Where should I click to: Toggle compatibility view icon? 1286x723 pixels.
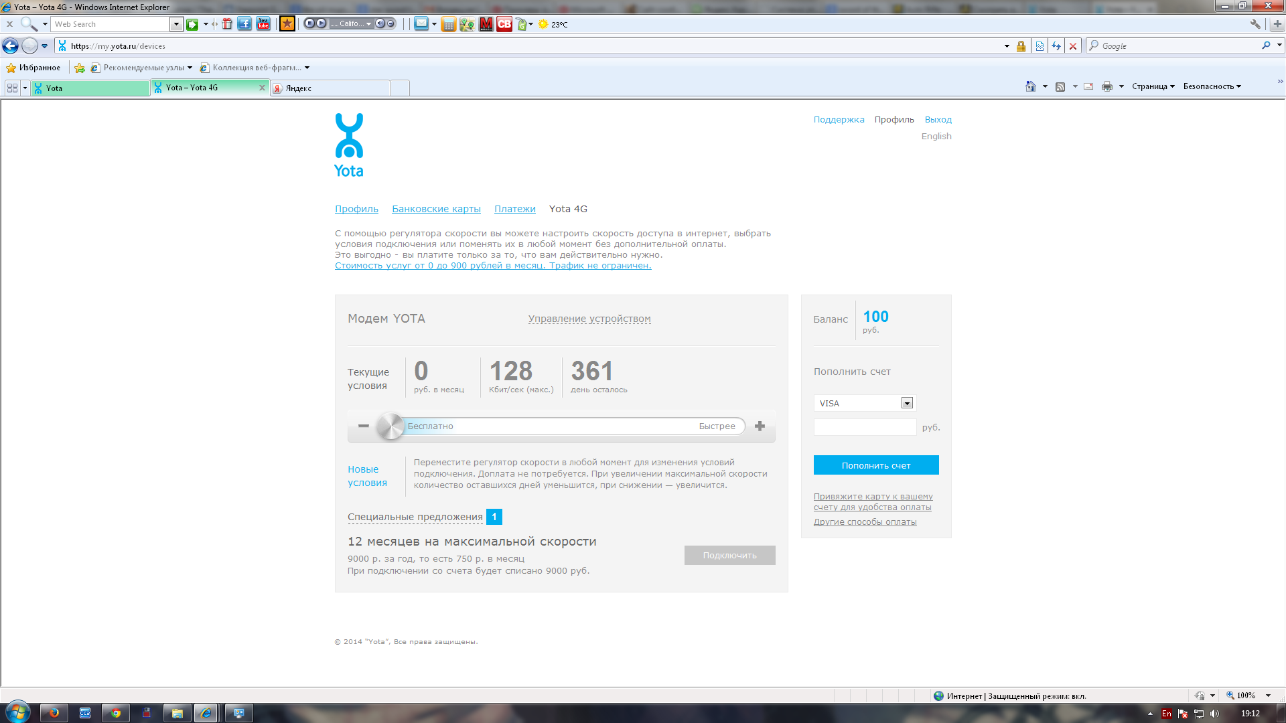click(x=1040, y=46)
